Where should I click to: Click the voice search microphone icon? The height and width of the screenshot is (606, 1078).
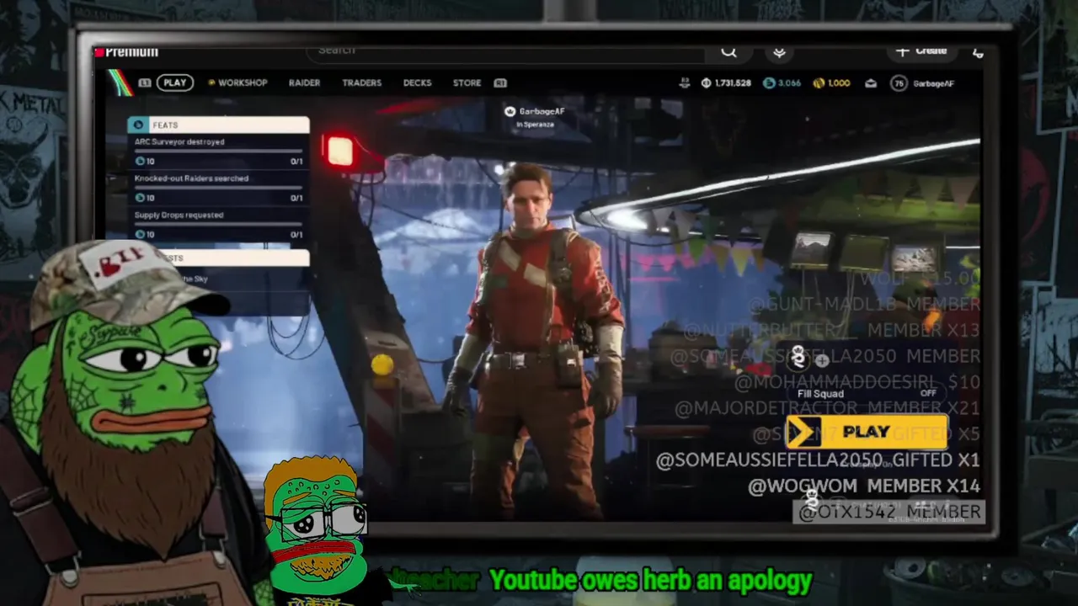click(x=780, y=52)
